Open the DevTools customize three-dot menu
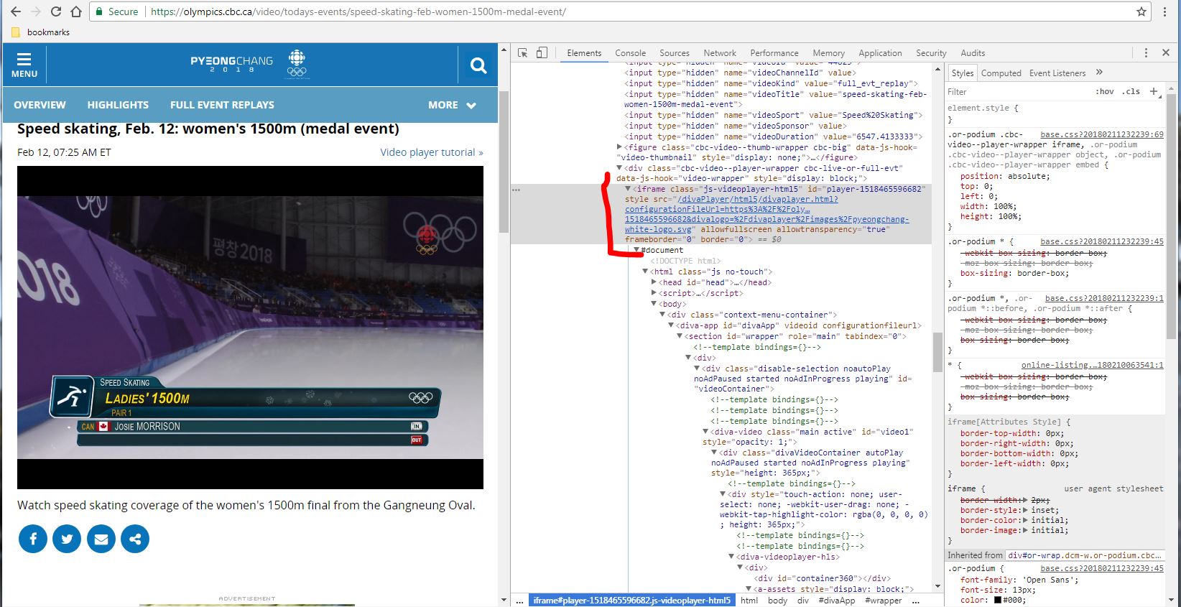Image resolution: width=1181 pixels, height=607 pixels. coord(1146,53)
